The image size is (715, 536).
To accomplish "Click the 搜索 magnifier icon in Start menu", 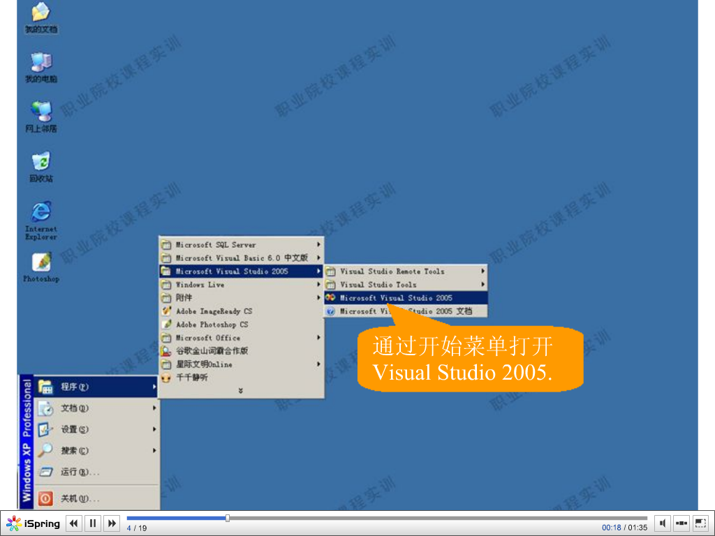I will point(45,451).
